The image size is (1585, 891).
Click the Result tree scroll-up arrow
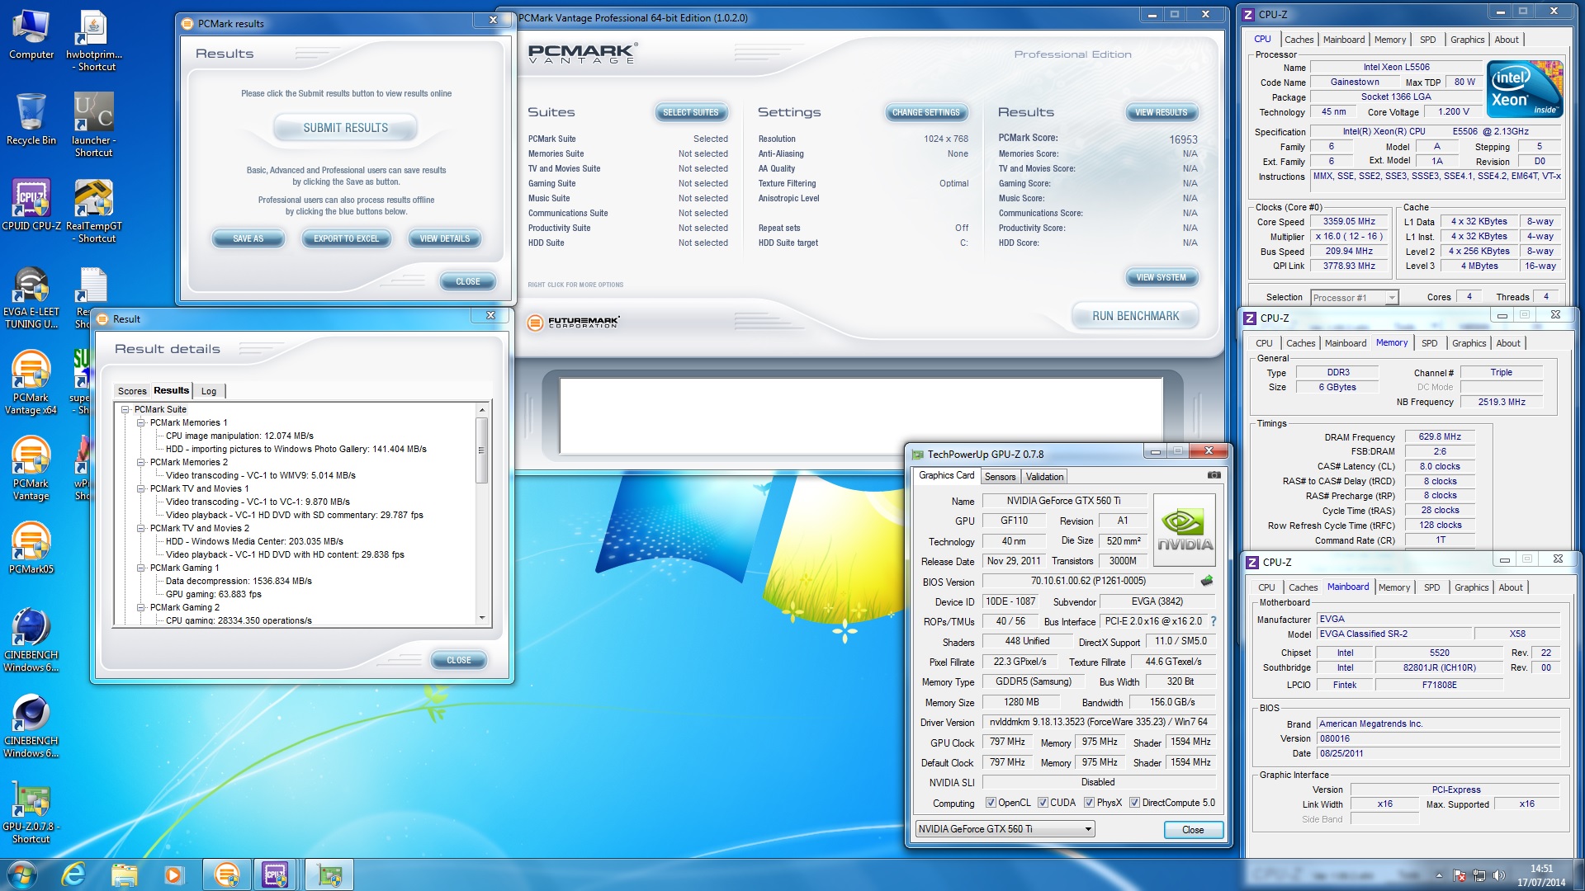[x=481, y=410]
